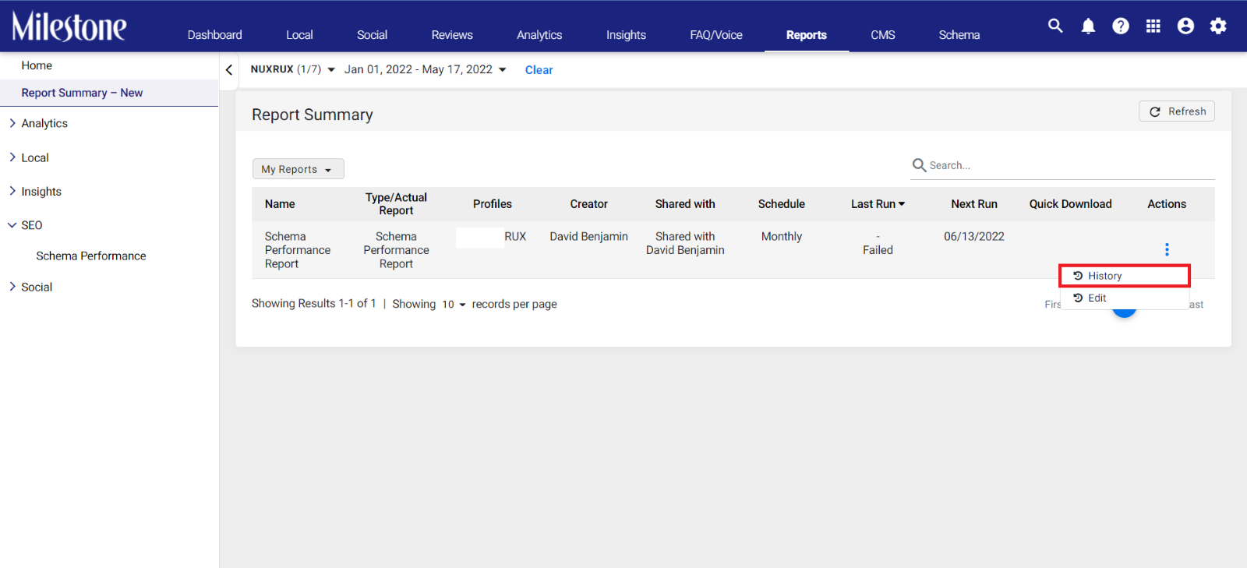Click the Actions column header
1247x568 pixels.
[x=1167, y=204]
